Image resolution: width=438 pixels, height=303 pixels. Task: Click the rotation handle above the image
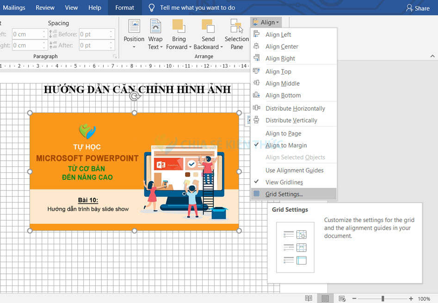point(135,96)
